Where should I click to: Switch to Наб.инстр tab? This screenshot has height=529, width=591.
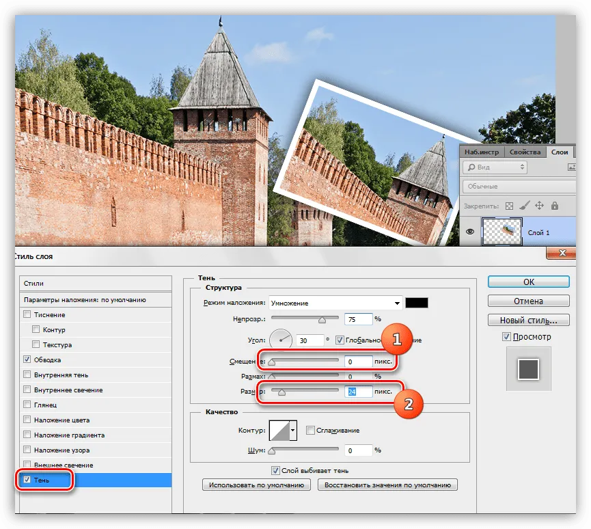pyautogui.click(x=481, y=152)
